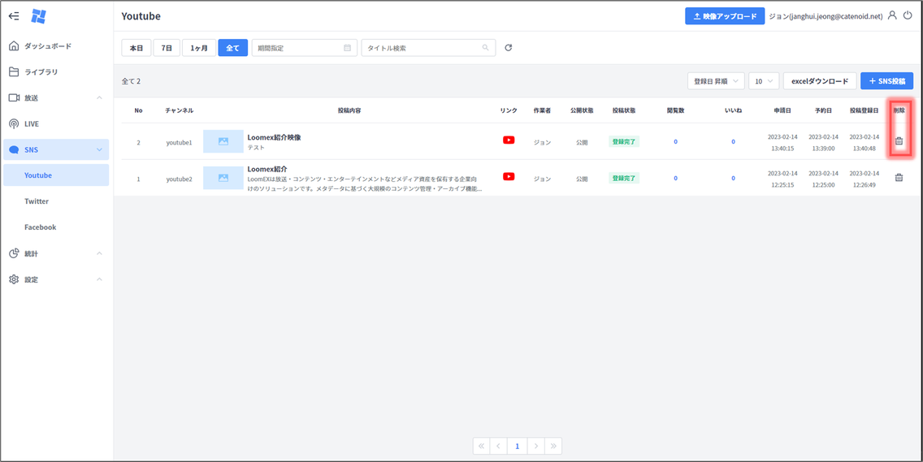
Task: Click the user profile icon in header
Action: click(x=893, y=15)
